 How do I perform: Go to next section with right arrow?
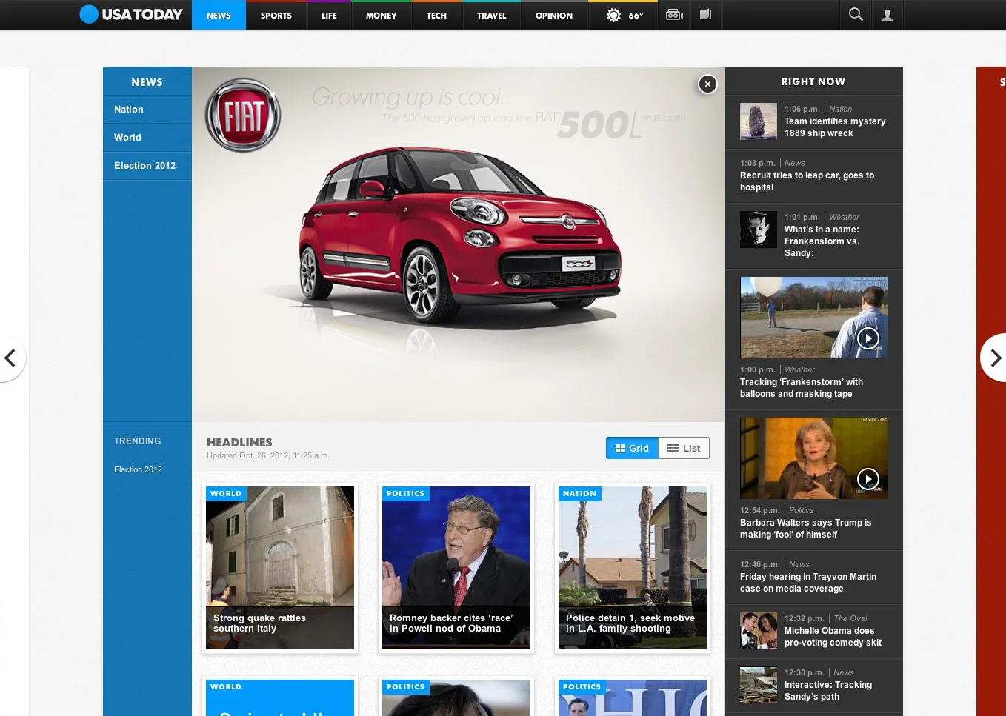tap(995, 358)
